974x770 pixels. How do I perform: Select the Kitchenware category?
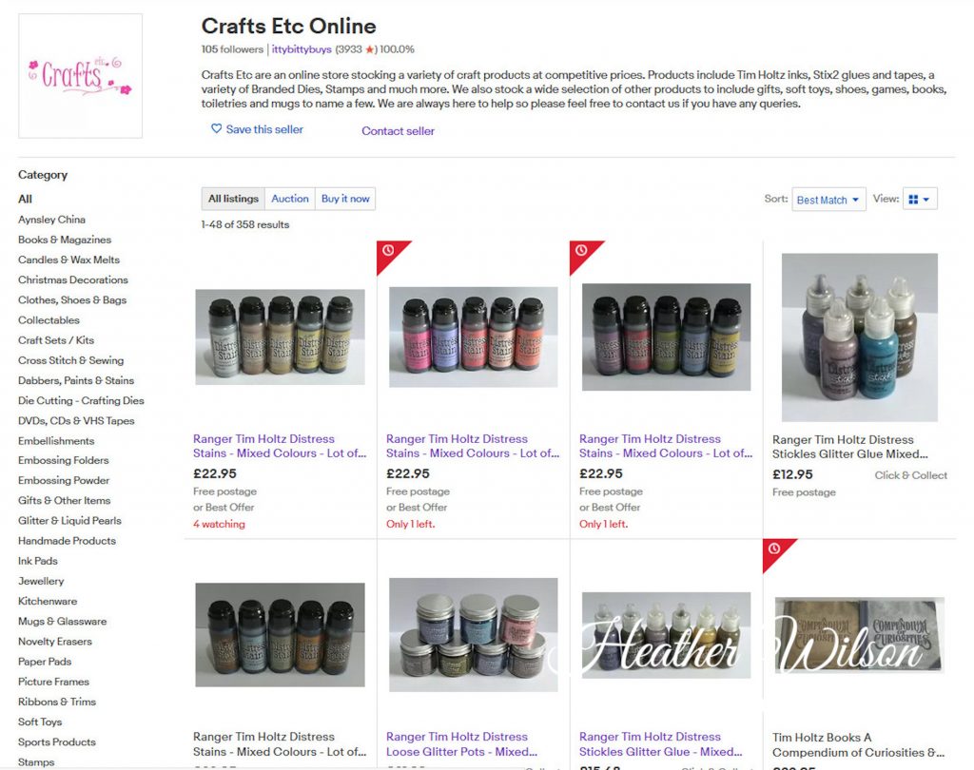pos(48,601)
